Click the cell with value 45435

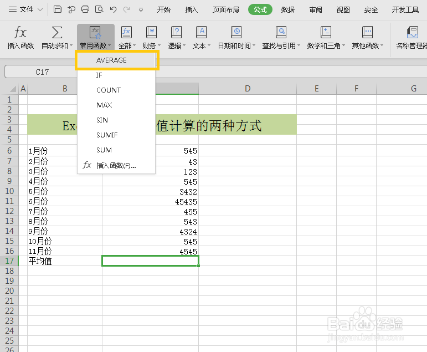point(150,201)
